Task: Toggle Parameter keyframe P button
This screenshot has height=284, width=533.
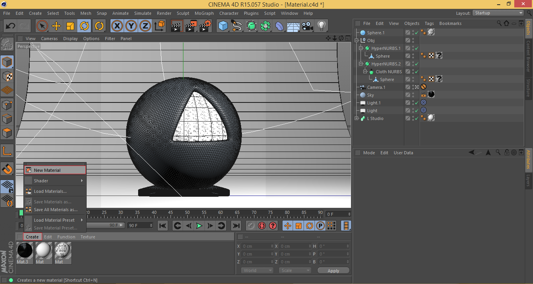Action: point(320,226)
